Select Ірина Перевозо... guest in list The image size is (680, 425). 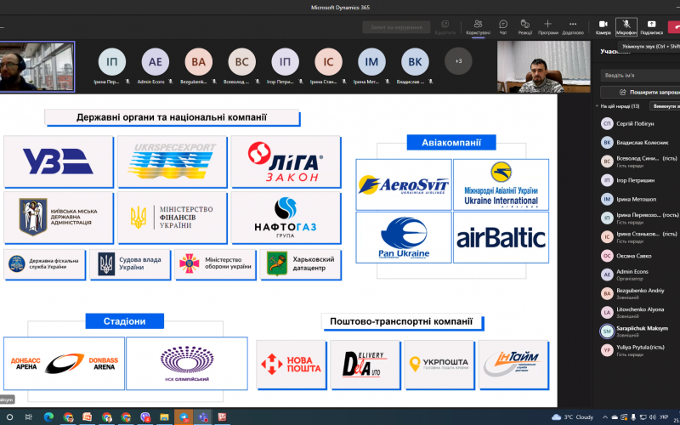pos(639,218)
